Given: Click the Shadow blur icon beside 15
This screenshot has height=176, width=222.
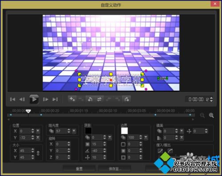Looking at the screenshot, I should point(87,144).
